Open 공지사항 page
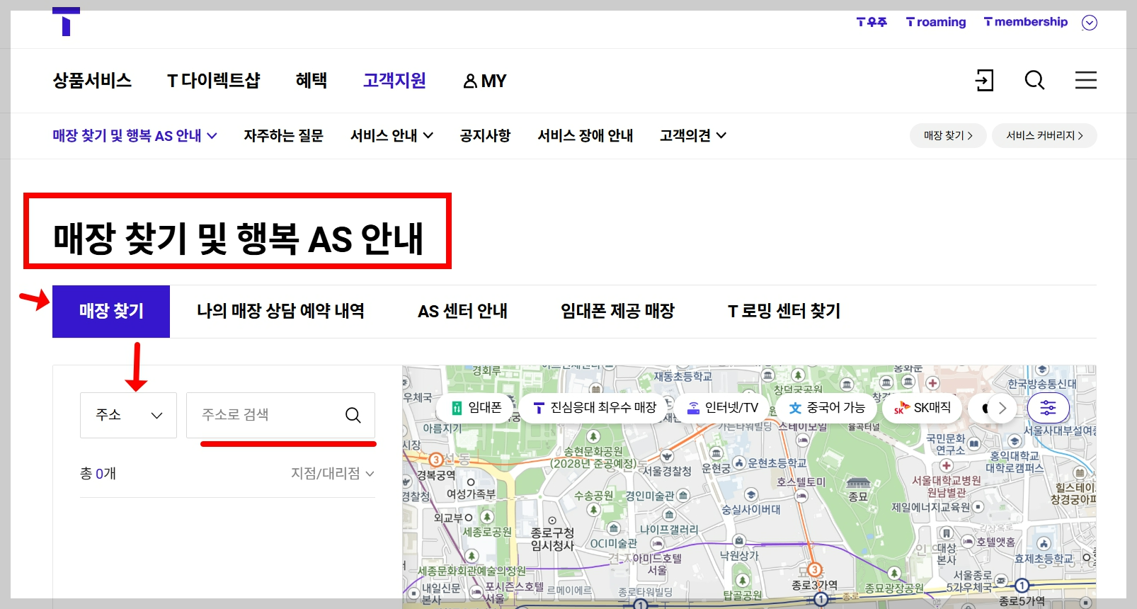Screen dimensions: 1137x609 pos(485,135)
